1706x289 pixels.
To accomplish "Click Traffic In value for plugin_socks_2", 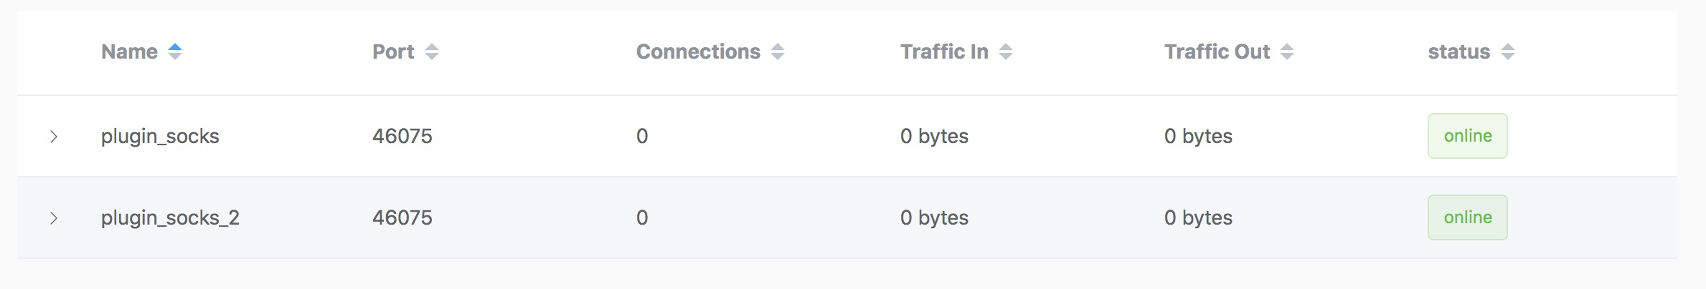I will [x=934, y=217].
